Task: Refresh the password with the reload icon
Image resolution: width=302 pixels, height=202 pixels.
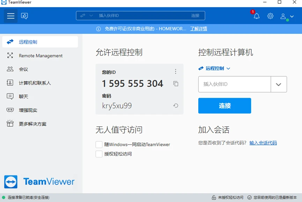Action: [x=176, y=106]
